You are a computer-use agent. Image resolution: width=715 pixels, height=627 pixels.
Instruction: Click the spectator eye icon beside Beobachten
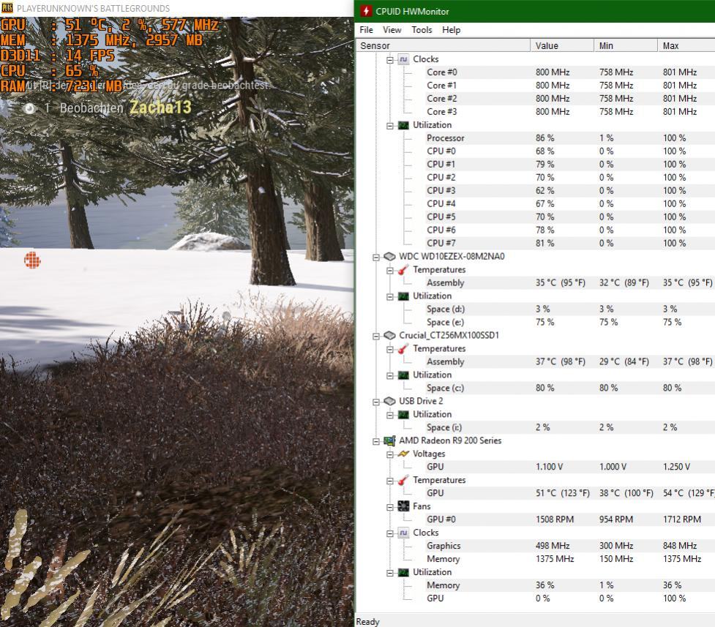pos(30,108)
